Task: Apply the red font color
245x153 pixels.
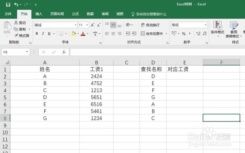Action: tap(83, 34)
